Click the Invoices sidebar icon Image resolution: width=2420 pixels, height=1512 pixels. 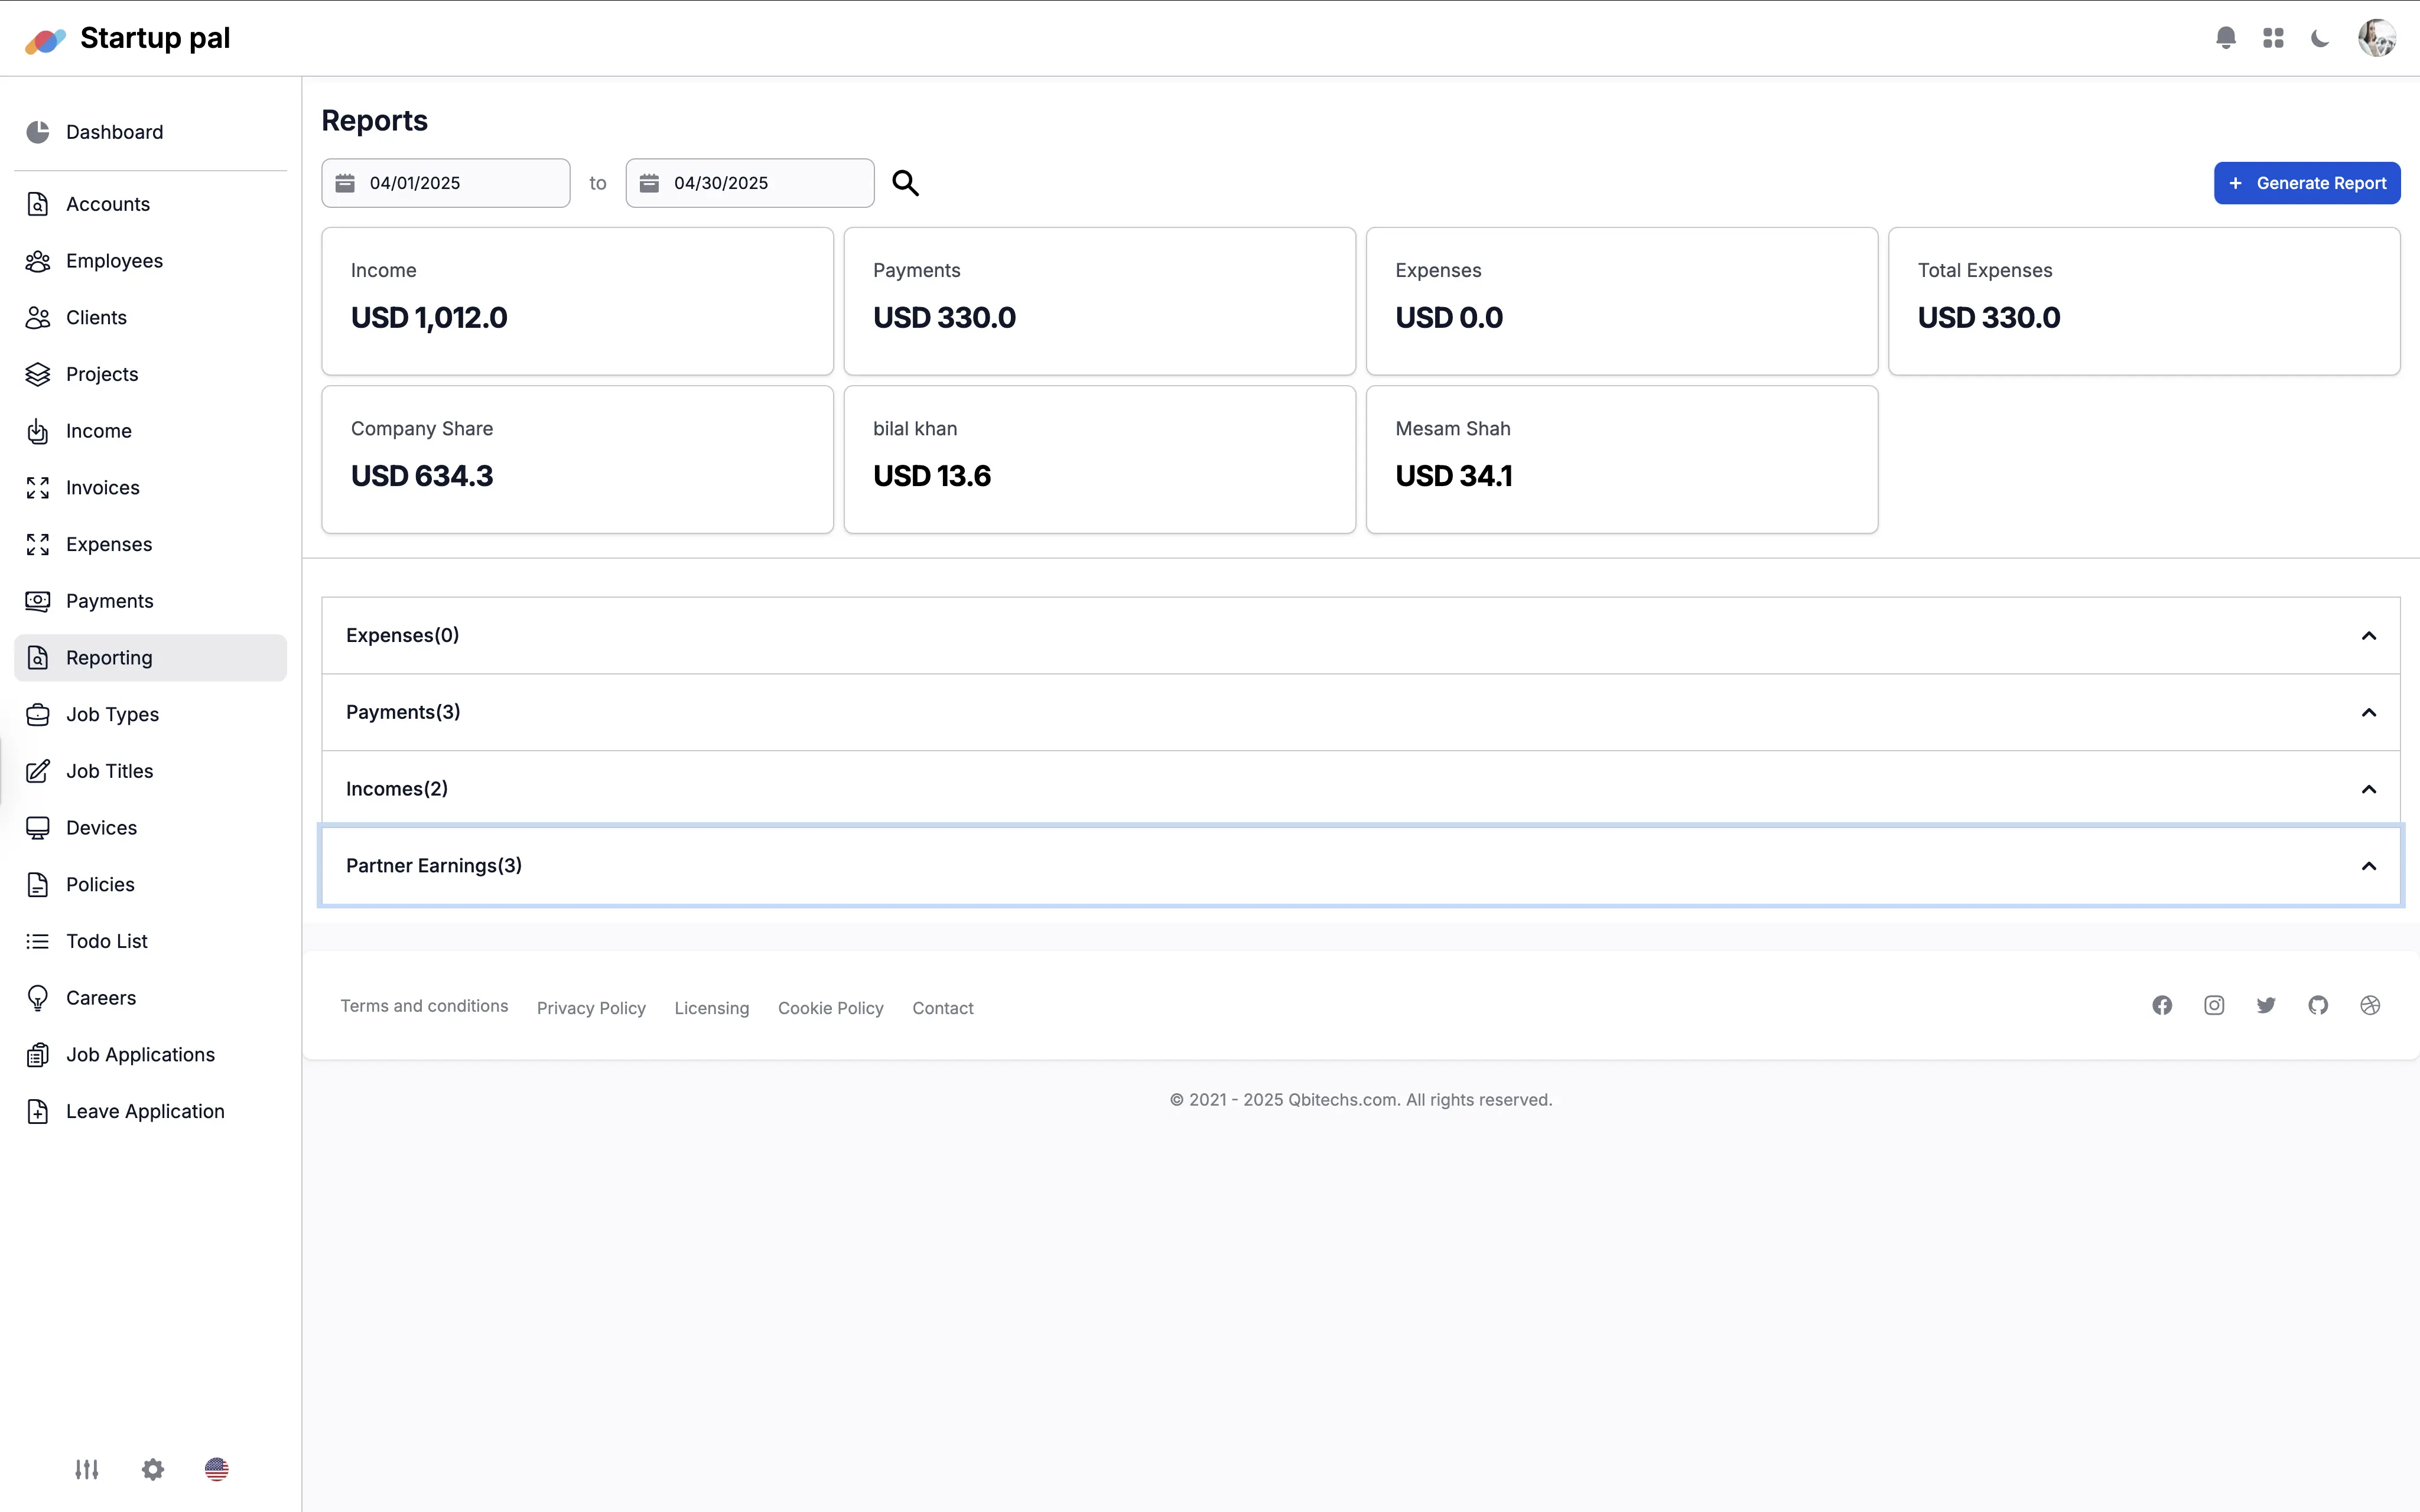pos(38,488)
